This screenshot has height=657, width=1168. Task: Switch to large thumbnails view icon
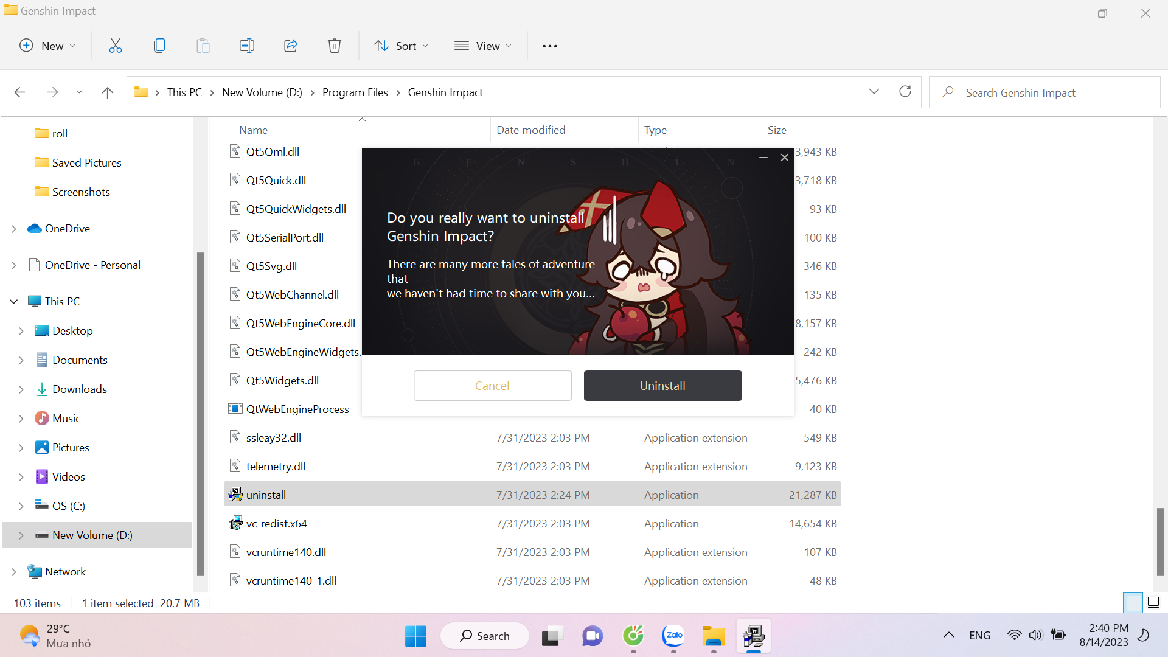pyautogui.click(x=1153, y=603)
